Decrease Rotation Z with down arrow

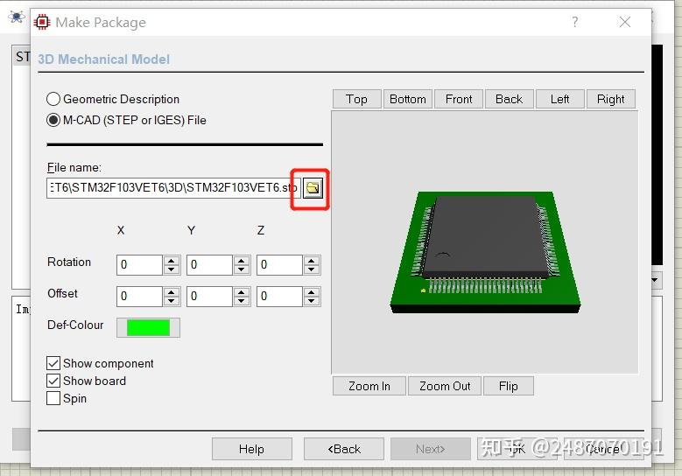pos(312,269)
